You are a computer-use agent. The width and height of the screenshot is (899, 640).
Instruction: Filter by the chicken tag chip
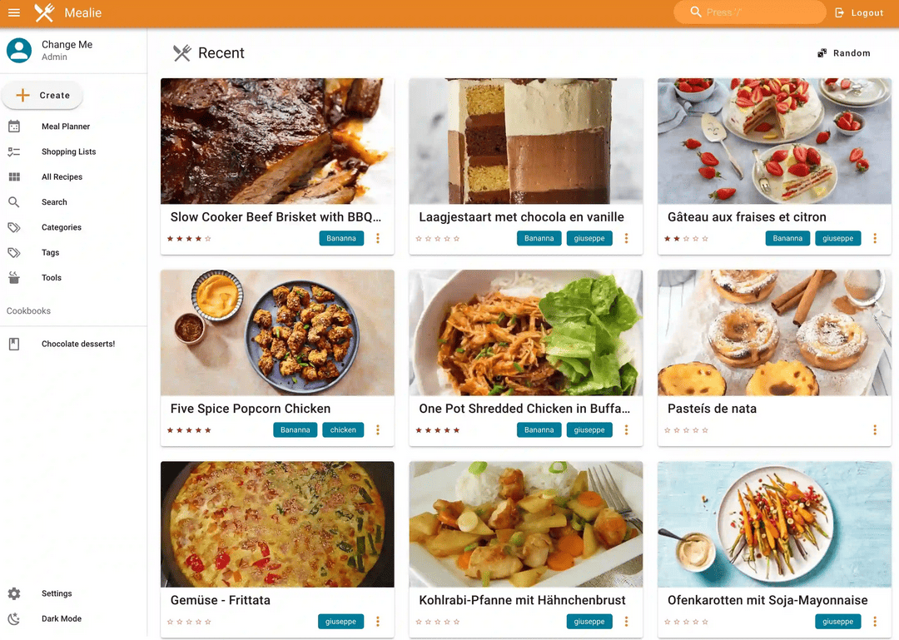pos(343,429)
